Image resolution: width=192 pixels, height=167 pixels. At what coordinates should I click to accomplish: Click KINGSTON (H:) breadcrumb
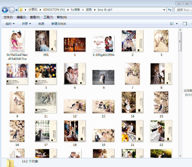click(54, 10)
